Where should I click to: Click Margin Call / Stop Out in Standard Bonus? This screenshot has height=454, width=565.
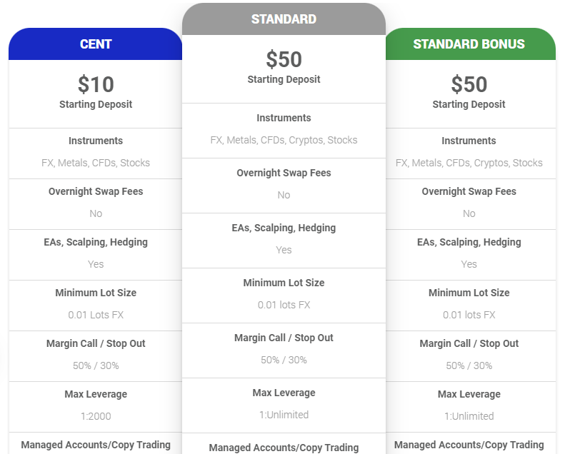point(469,343)
